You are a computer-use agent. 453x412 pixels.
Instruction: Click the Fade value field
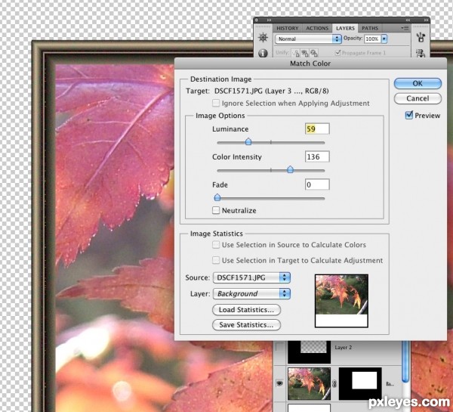point(317,184)
